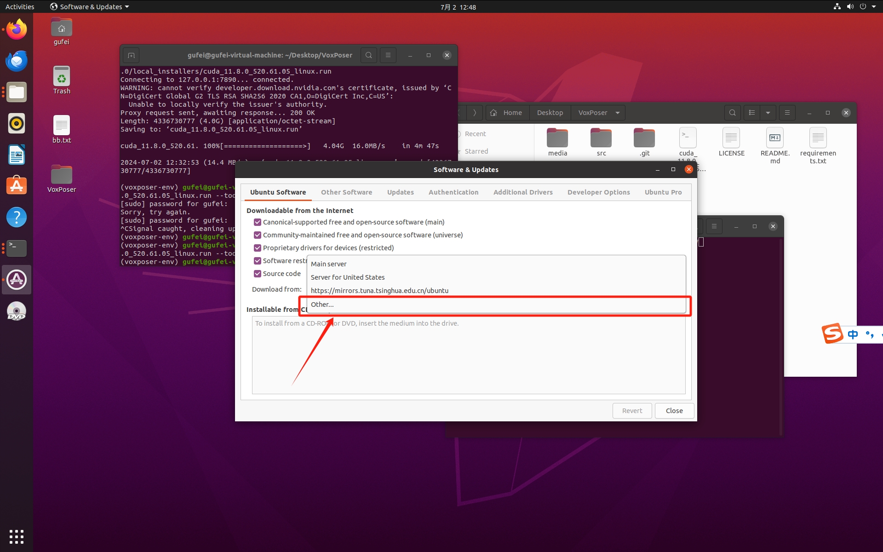Click Sogou input method S logo
Screen dimensions: 883x552
833,333
